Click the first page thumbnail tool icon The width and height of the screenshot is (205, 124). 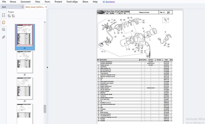pyautogui.click(x=9, y=16)
